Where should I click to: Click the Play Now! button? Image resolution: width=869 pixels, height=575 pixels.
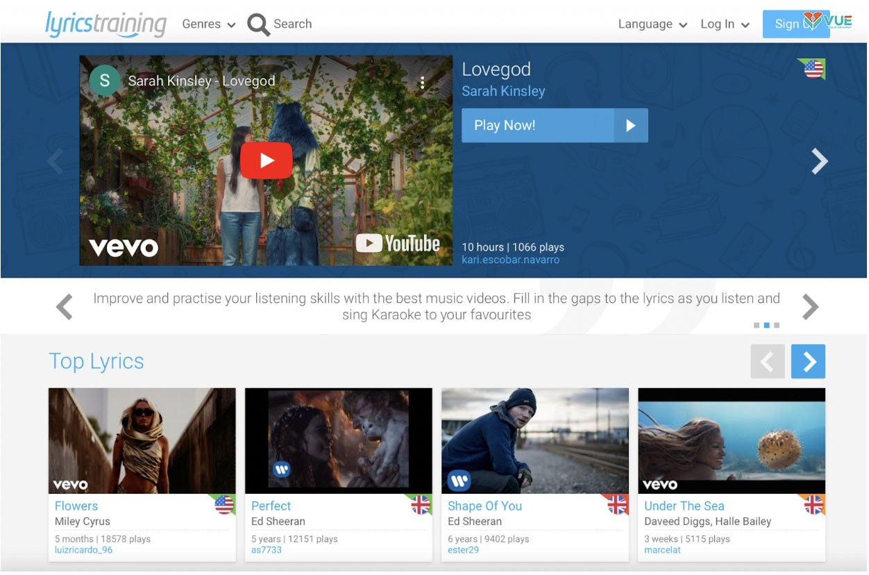click(x=555, y=126)
